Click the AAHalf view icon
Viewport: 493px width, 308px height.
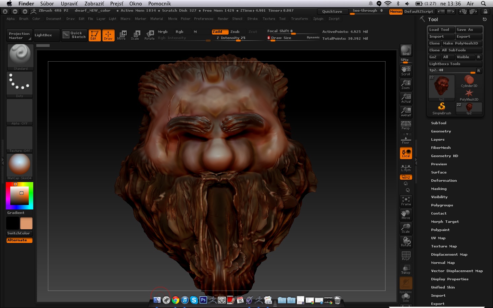coord(406,112)
